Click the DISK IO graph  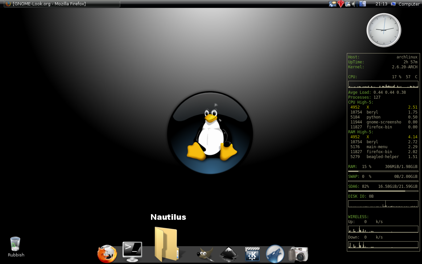click(x=383, y=204)
